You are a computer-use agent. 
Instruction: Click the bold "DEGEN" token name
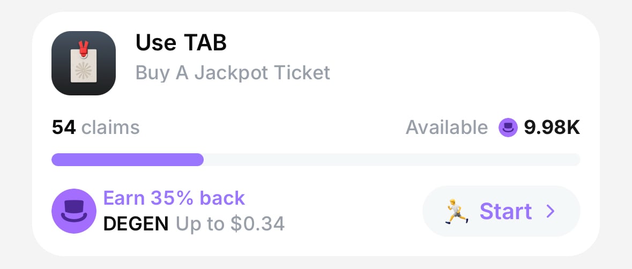pos(136,224)
